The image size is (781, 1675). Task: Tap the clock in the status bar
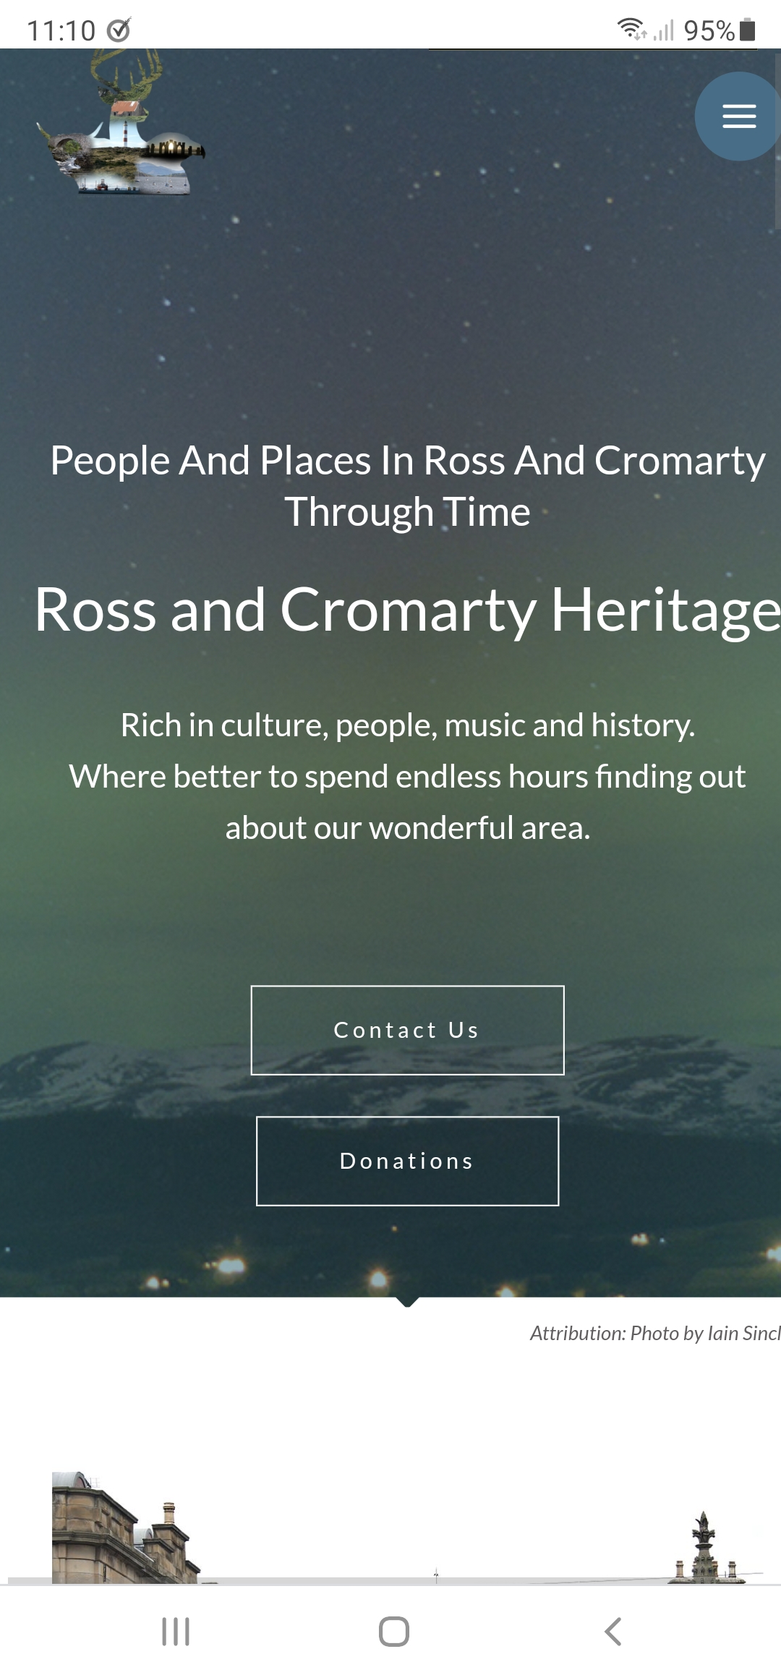coord(61,27)
